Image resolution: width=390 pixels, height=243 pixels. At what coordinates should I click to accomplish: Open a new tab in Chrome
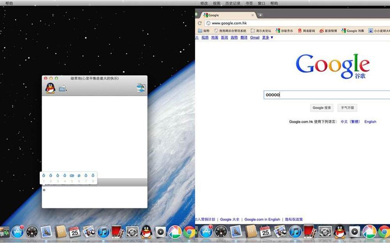point(260,15)
